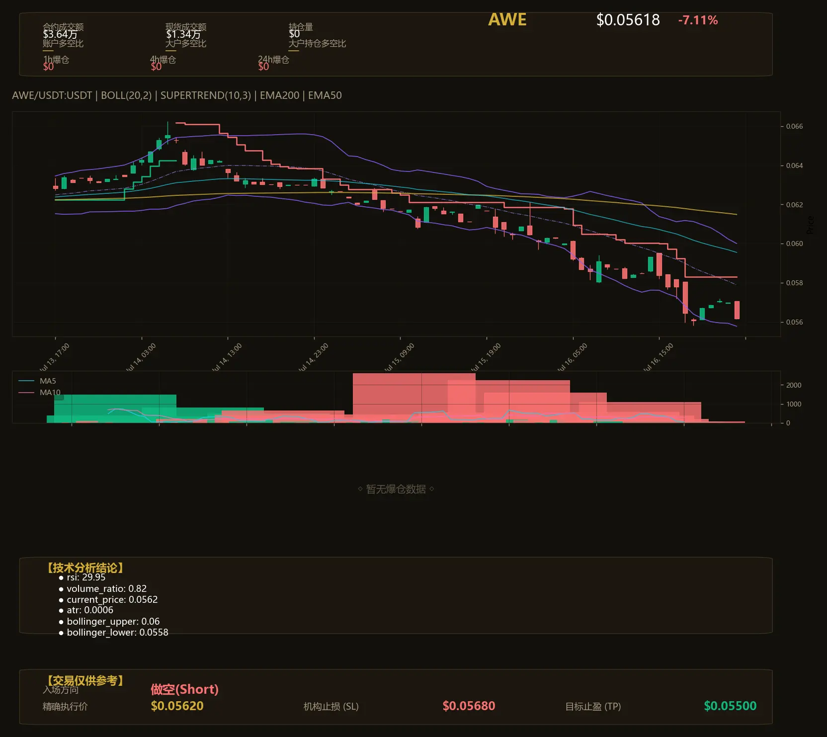Click the 1000 volume axis label

click(x=794, y=404)
